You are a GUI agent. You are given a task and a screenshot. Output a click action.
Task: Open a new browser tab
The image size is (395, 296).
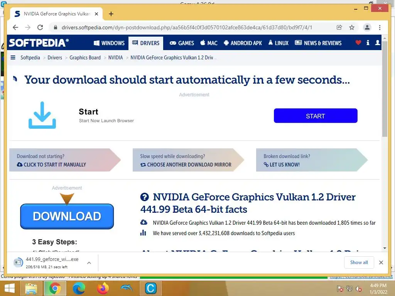pos(111,14)
